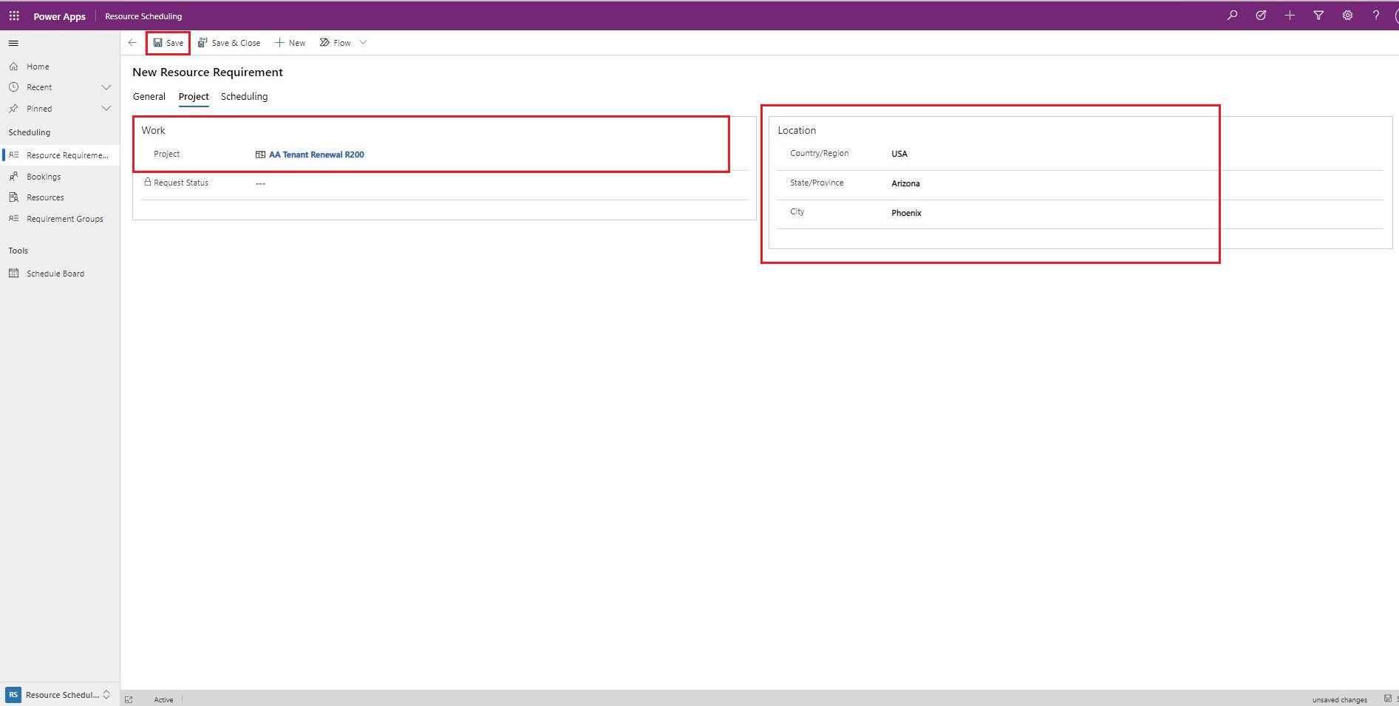Screen dimensions: 1399x706
Task: Open the task flow assistant icon
Action: [1261, 16]
